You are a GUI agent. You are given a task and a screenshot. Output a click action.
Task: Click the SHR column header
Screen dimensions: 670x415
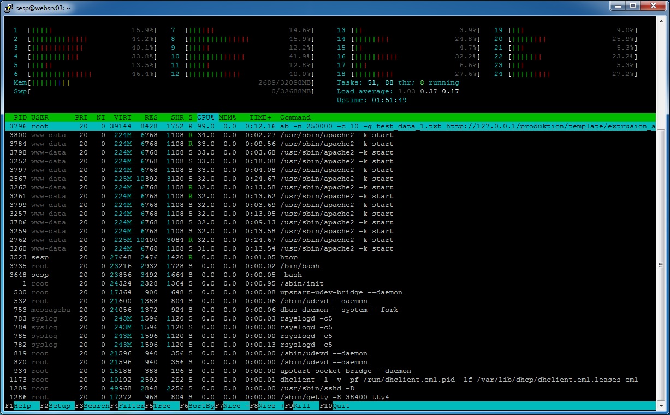177,117
